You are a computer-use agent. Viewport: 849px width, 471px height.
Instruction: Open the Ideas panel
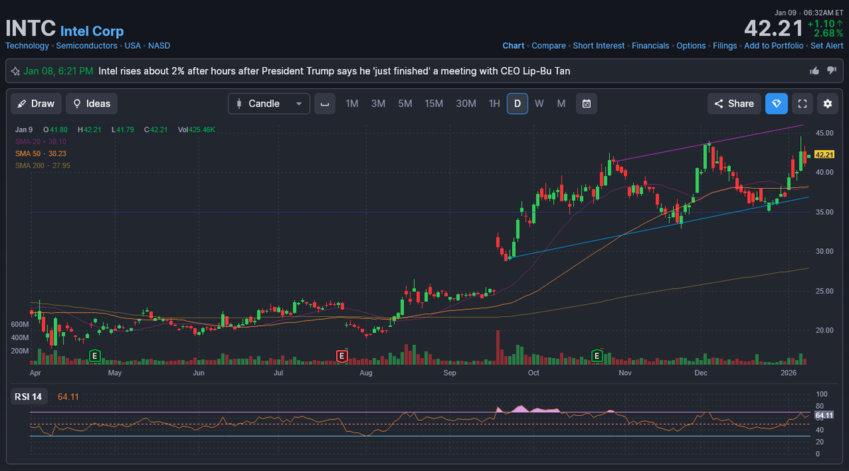click(x=92, y=103)
